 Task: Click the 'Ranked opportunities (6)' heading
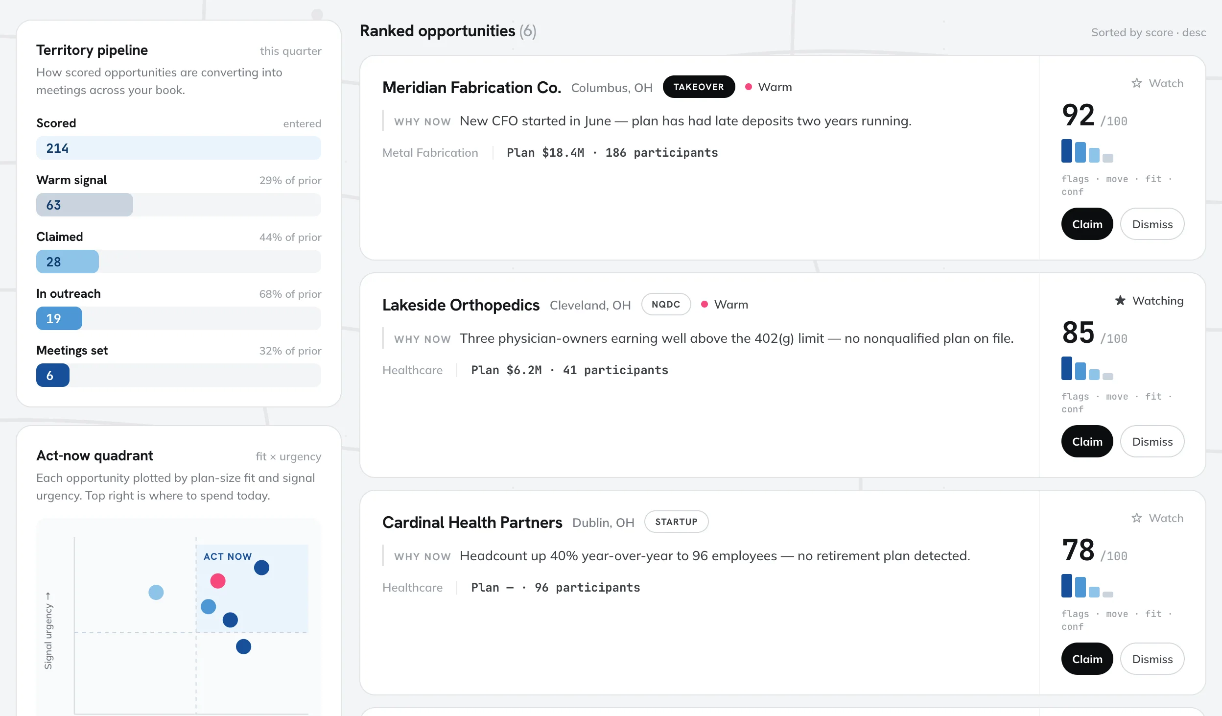click(x=448, y=31)
